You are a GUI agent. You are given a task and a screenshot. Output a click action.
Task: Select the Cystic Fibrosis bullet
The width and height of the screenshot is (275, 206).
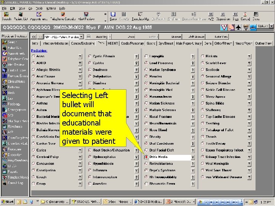click(90, 56)
